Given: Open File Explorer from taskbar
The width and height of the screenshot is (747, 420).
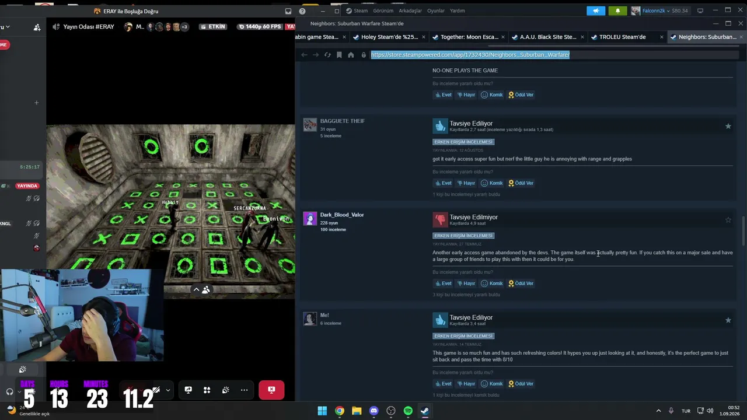Looking at the screenshot, I should tap(357, 411).
